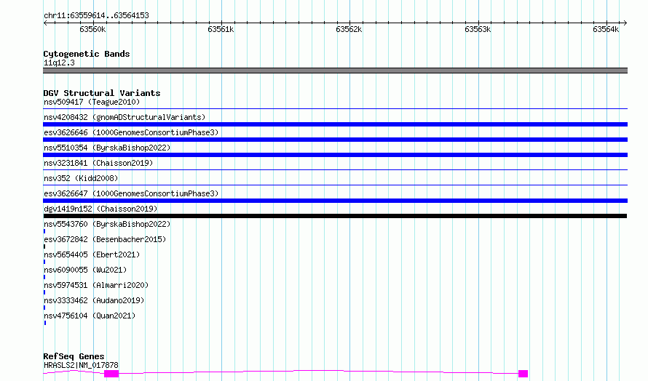Click the right magenta exon of HRASLS2
The image size is (648, 381).
point(523,374)
